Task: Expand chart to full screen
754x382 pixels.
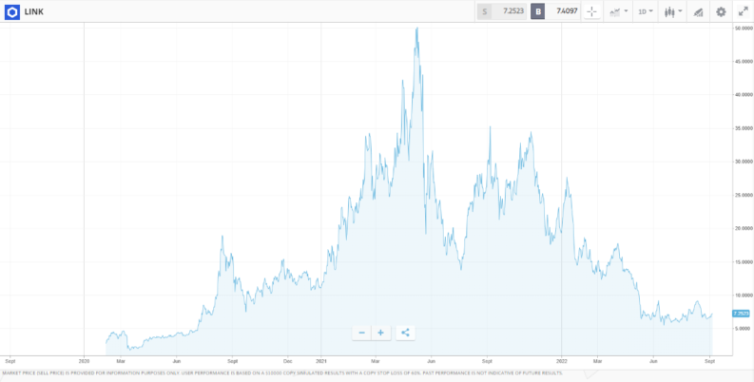Action: 743,12
